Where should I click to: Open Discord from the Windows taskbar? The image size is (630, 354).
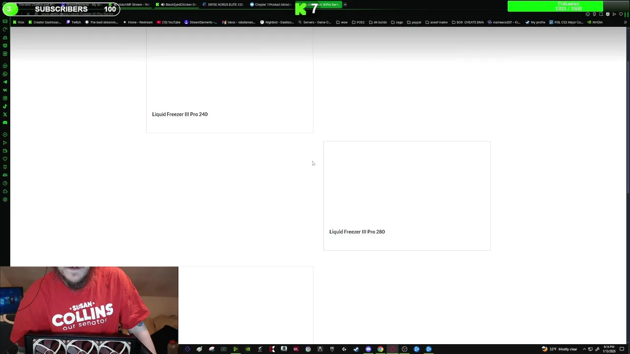pyautogui.click(x=368, y=349)
